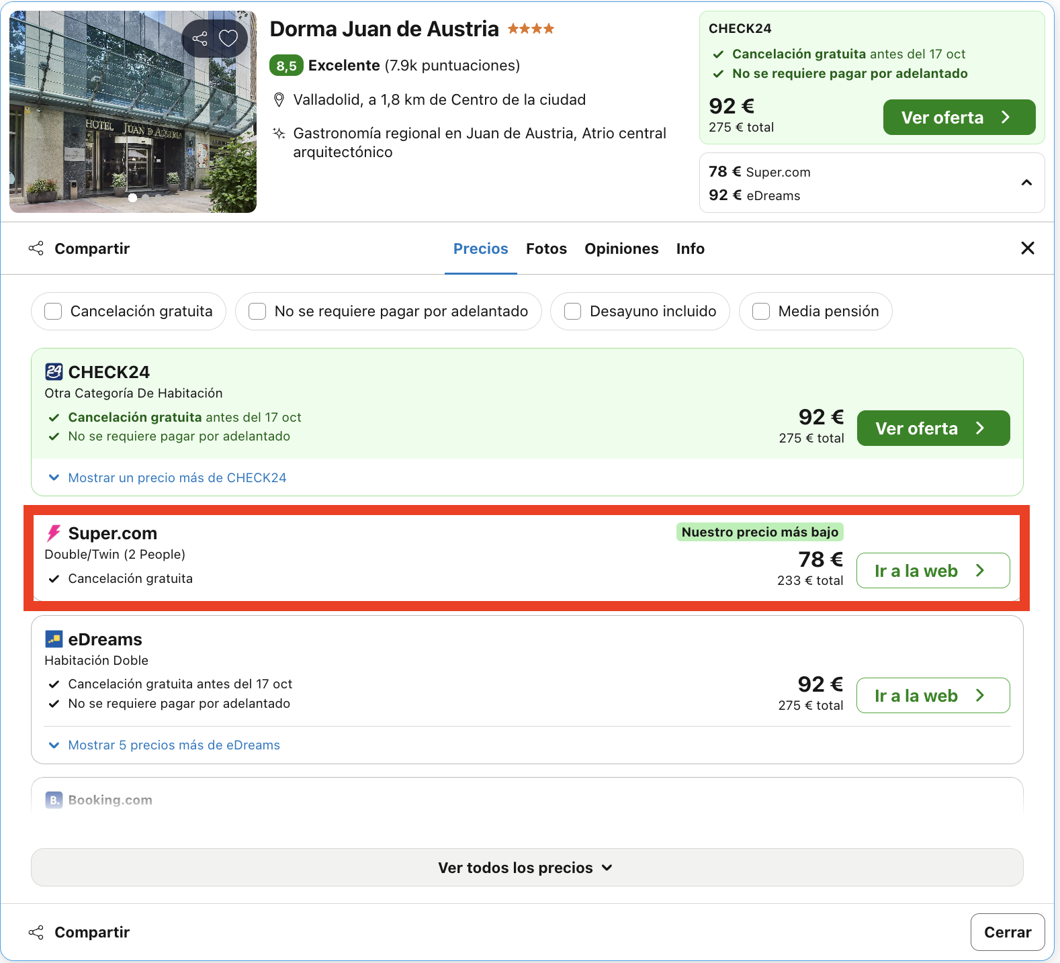Click the eDreams logo icon
Viewport: 1060px width, 963px height.
54,639
